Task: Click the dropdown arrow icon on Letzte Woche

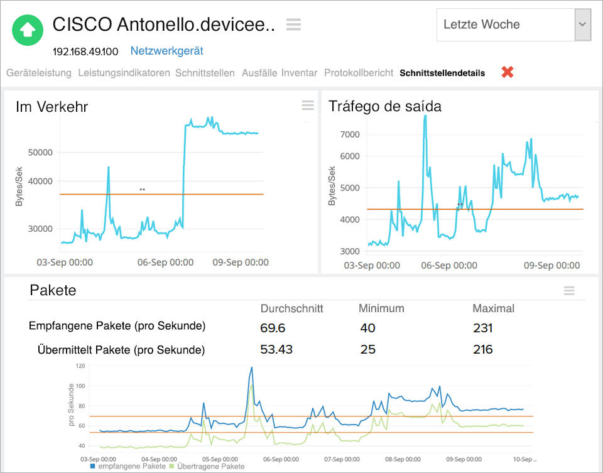Action: 583,24
